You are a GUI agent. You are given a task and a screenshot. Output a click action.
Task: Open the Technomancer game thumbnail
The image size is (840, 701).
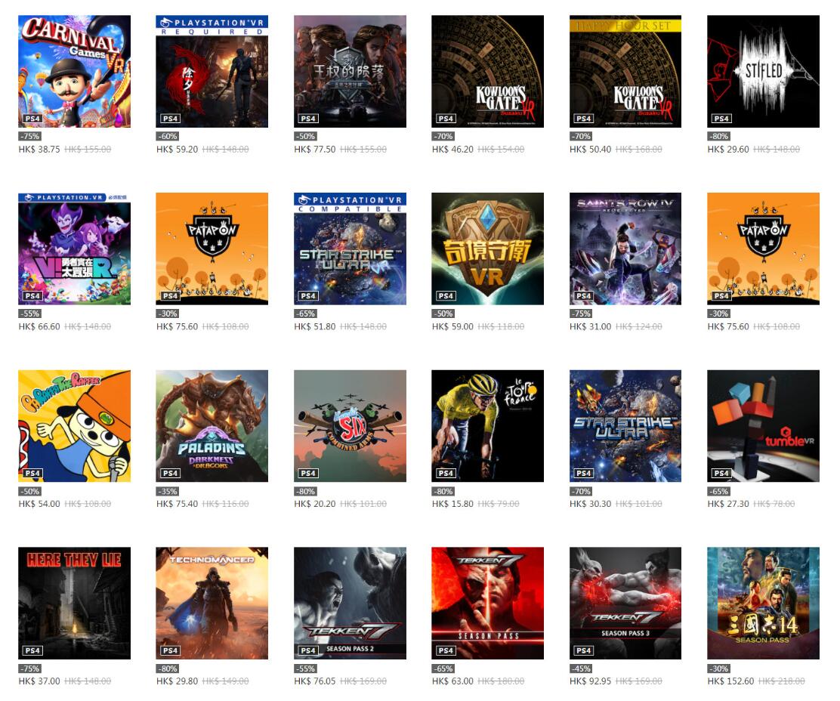(x=212, y=603)
